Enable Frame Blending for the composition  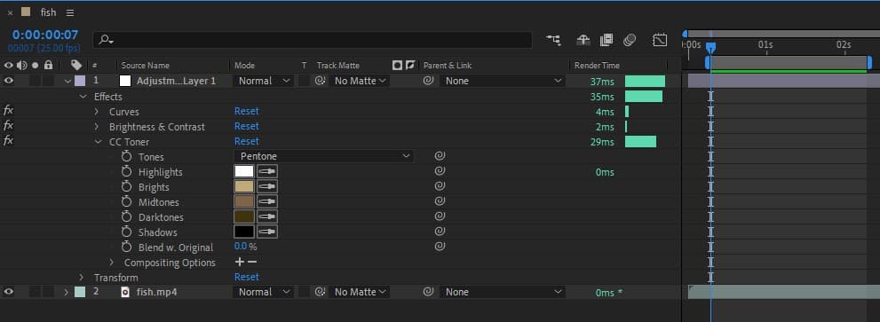(x=606, y=40)
